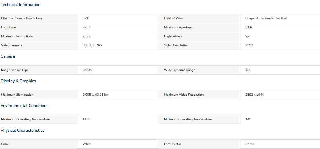Click the Maximum Frame Rate label
The image size is (320, 149).
17,36
